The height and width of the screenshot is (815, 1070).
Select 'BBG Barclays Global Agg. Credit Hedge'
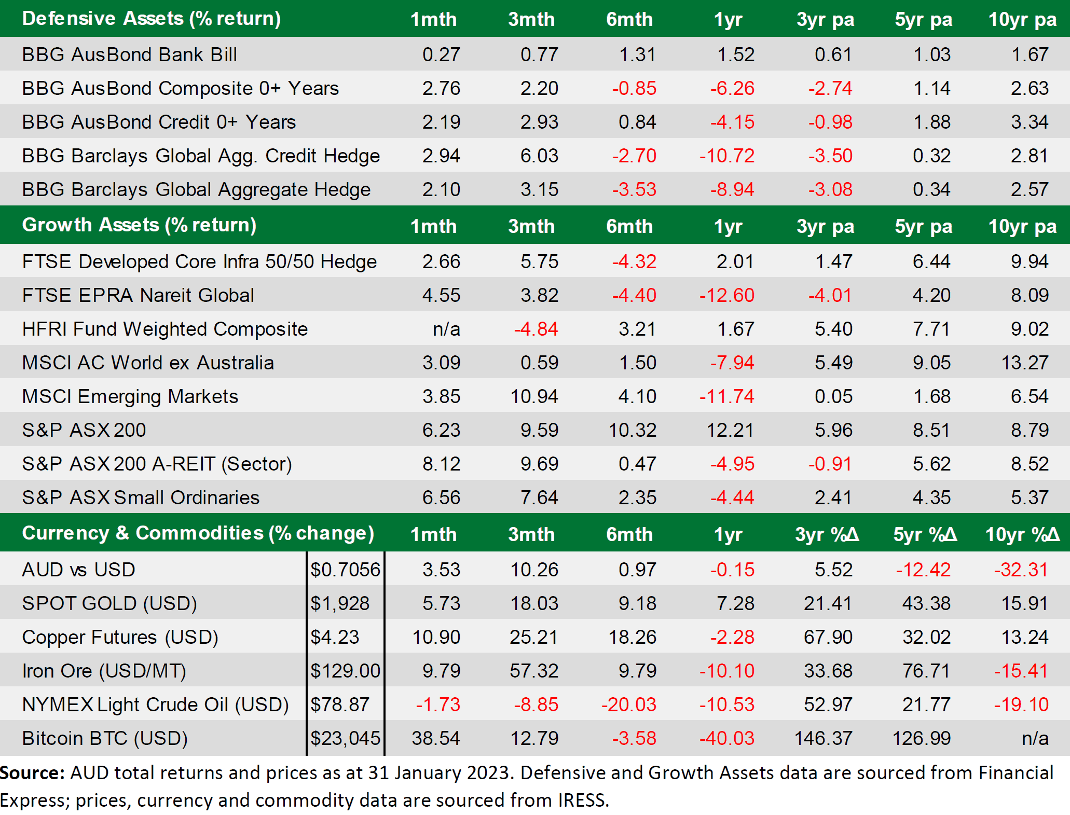coord(201,156)
